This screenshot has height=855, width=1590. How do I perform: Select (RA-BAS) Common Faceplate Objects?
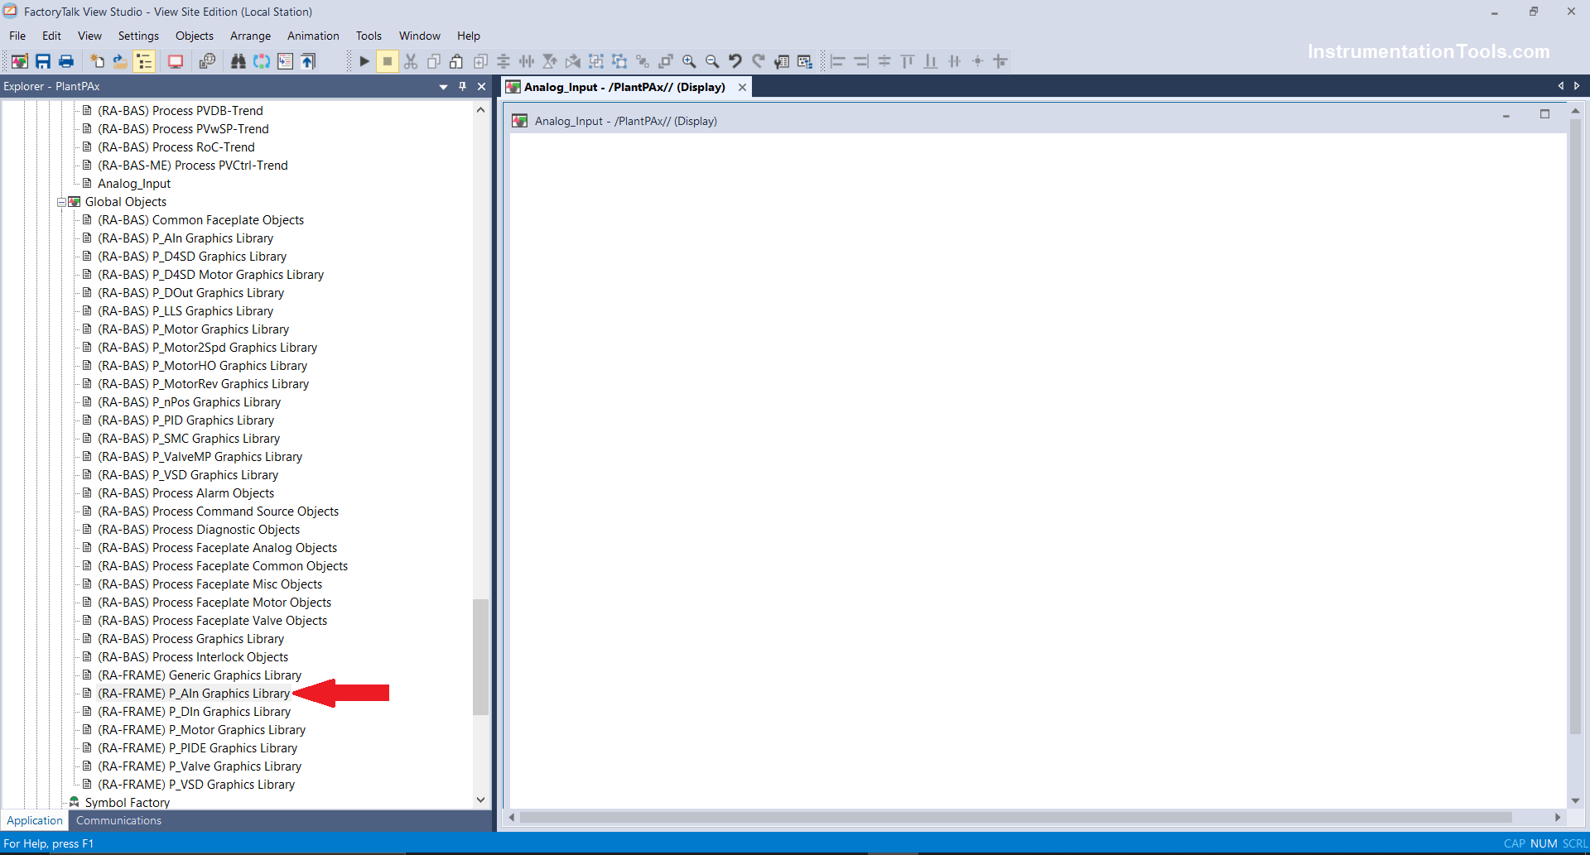point(200,220)
